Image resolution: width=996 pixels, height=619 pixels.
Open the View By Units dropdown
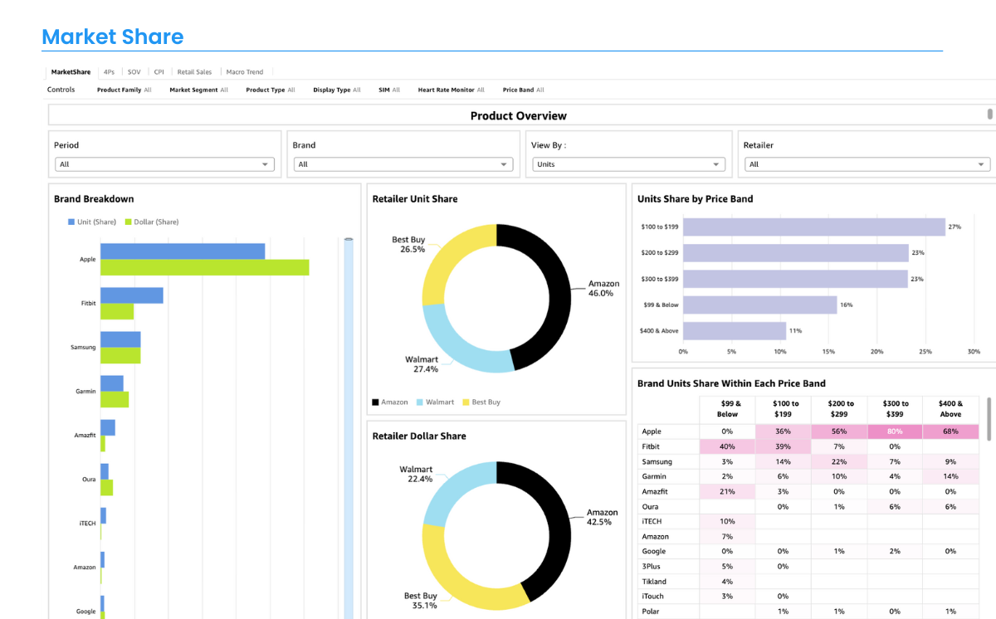pos(628,164)
